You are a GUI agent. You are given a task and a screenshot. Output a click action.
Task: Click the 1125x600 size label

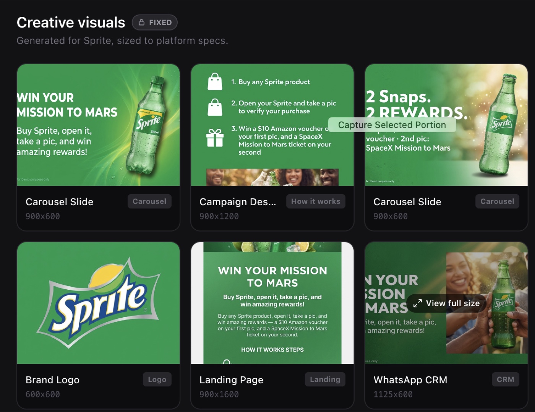pos(393,394)
